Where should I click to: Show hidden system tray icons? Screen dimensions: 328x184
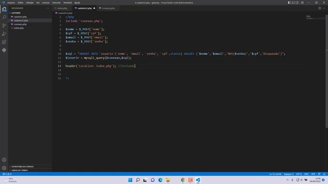287,180
